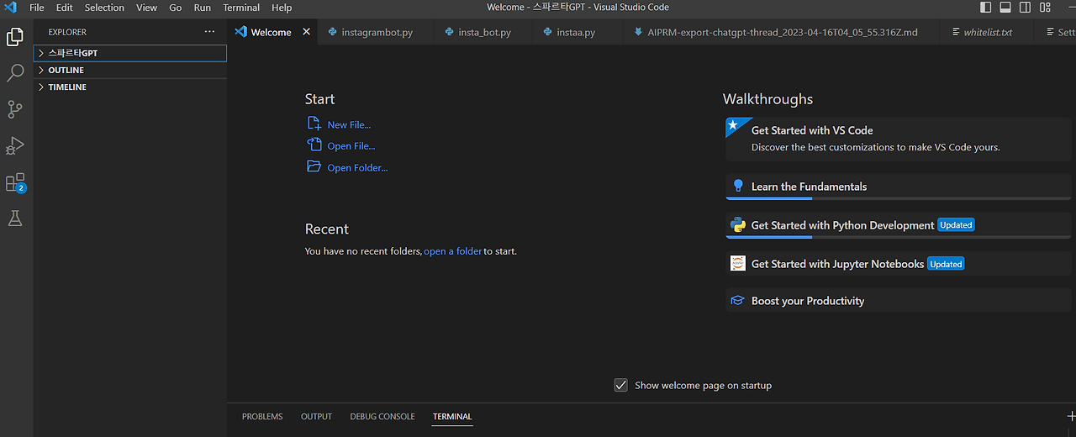The height and width of the screenshot is (437, 1076).
Task: Open the Go menu
Action: click(x=176, y=8)
